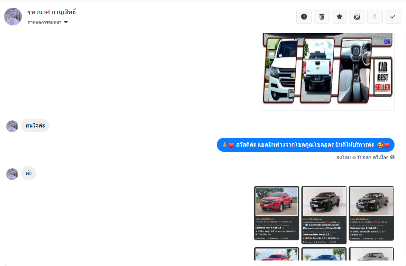This screenshot has width=406, height=266.
Task: Select the สนใจค่ะ message bubble
Action: tap(35, 126)
